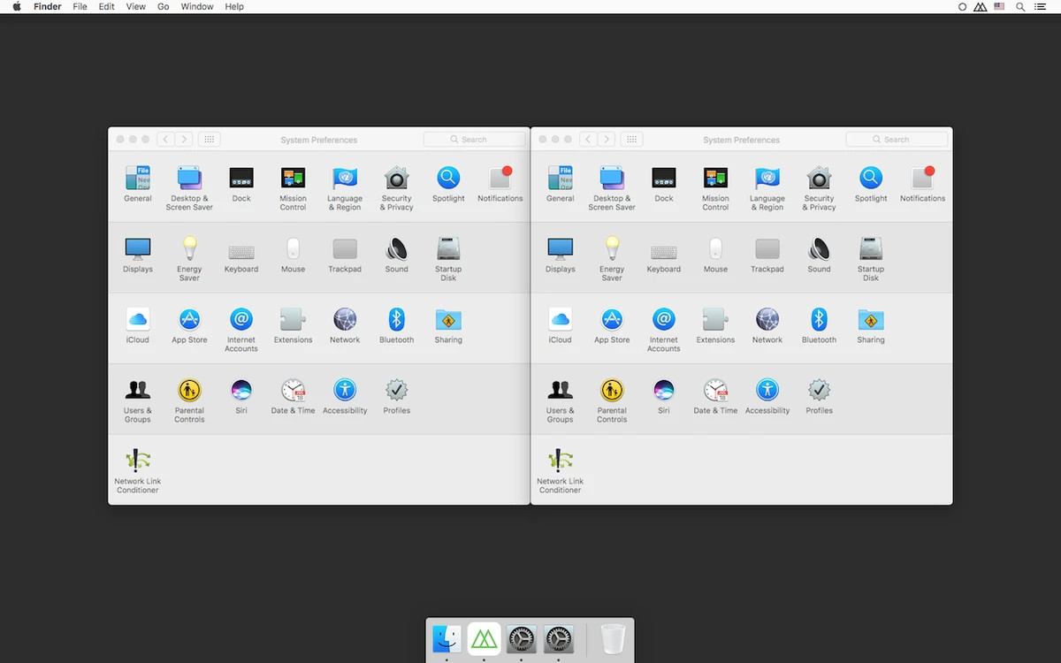Open App Store preferences in left window

click(189, 325)
